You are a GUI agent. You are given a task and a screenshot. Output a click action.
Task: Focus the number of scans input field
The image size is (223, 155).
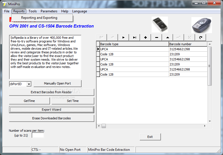click(x=38, y=135)
